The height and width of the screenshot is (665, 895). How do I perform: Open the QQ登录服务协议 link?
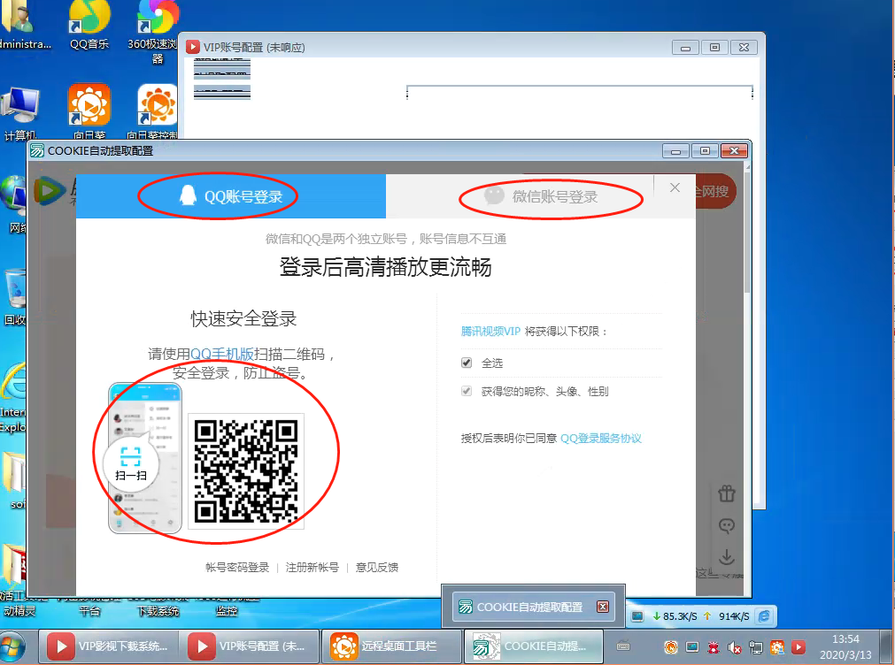click(600, 439)
